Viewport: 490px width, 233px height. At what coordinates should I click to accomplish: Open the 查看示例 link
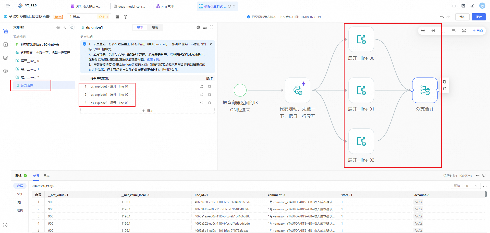(153, 59)
